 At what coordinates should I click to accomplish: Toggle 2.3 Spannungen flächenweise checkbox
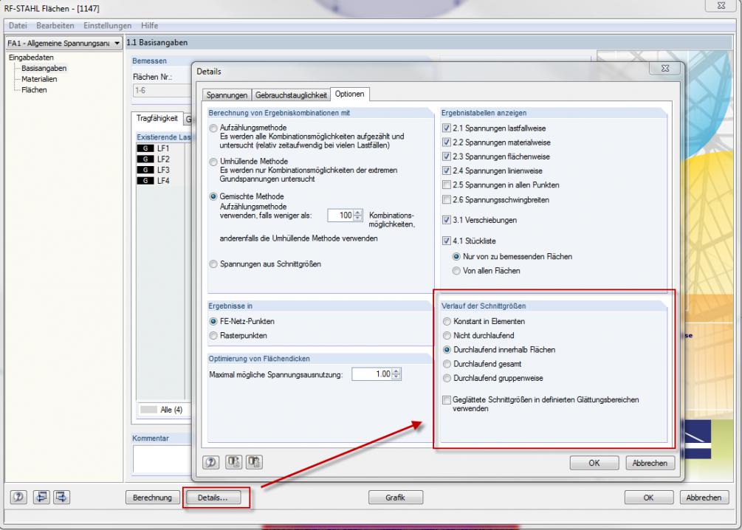[446, 156]
